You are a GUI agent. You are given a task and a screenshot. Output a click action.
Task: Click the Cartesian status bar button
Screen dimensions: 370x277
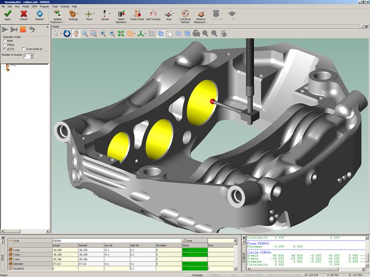197,275
